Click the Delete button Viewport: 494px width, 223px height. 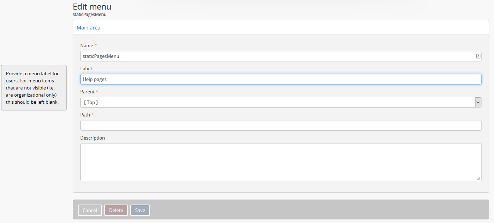point(116,210)
